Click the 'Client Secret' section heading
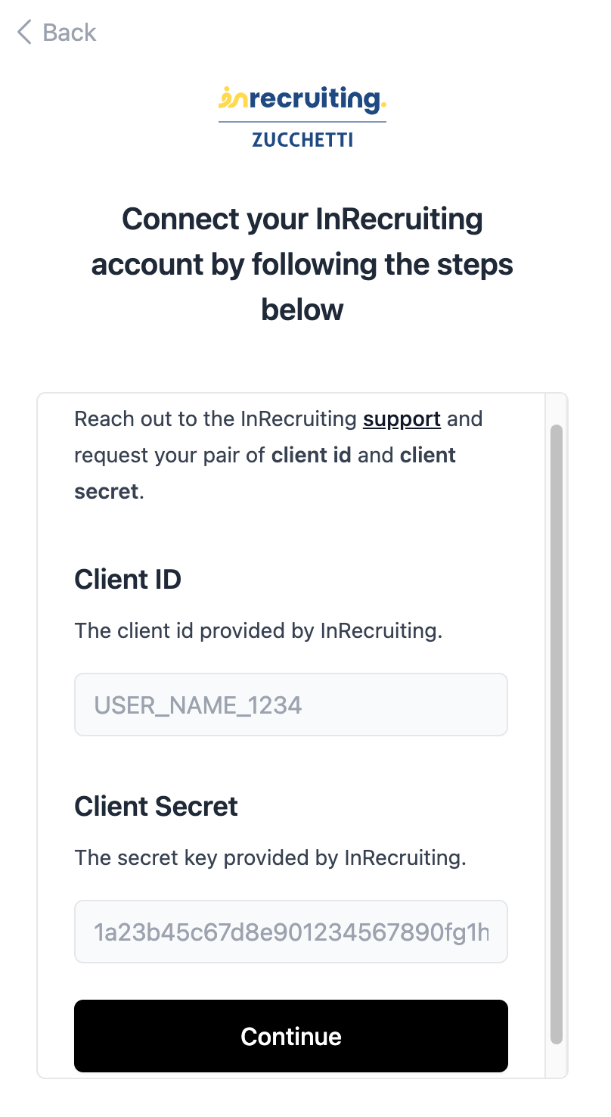 click(x=156, y=807)
